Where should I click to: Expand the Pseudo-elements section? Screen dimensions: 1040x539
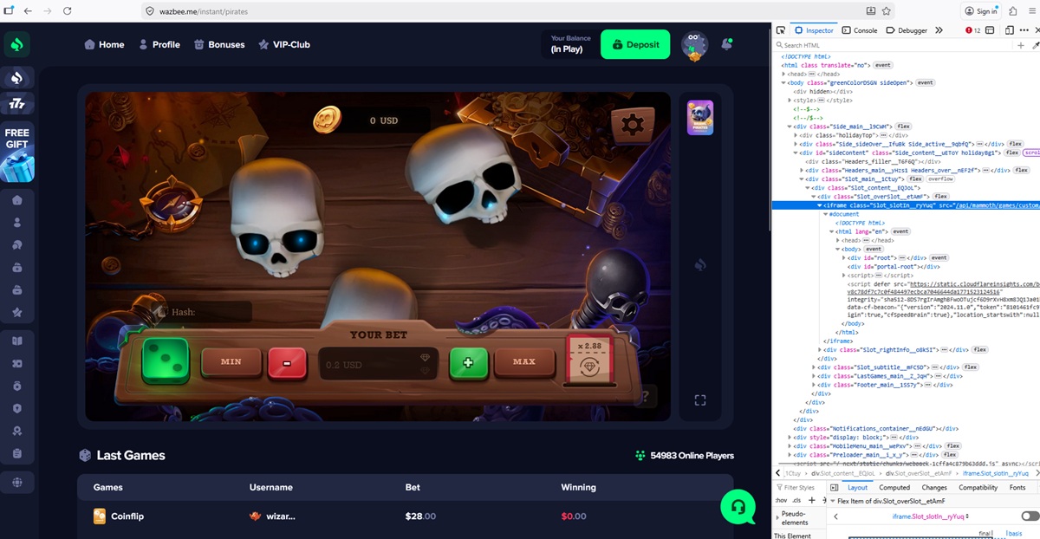coord(777,516)
